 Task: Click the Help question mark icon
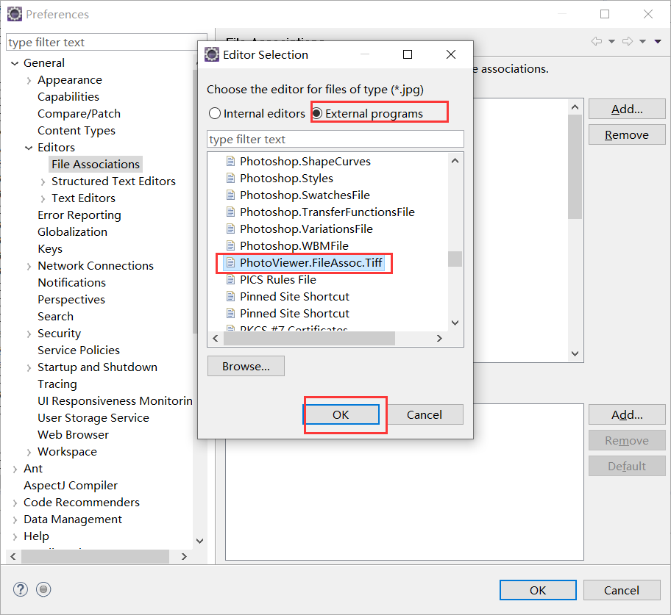pyautogui.click(x=20, y=589)
